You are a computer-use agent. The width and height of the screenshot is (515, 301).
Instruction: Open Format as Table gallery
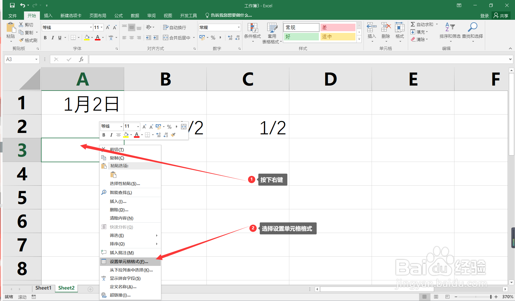(x=272, y=33)
